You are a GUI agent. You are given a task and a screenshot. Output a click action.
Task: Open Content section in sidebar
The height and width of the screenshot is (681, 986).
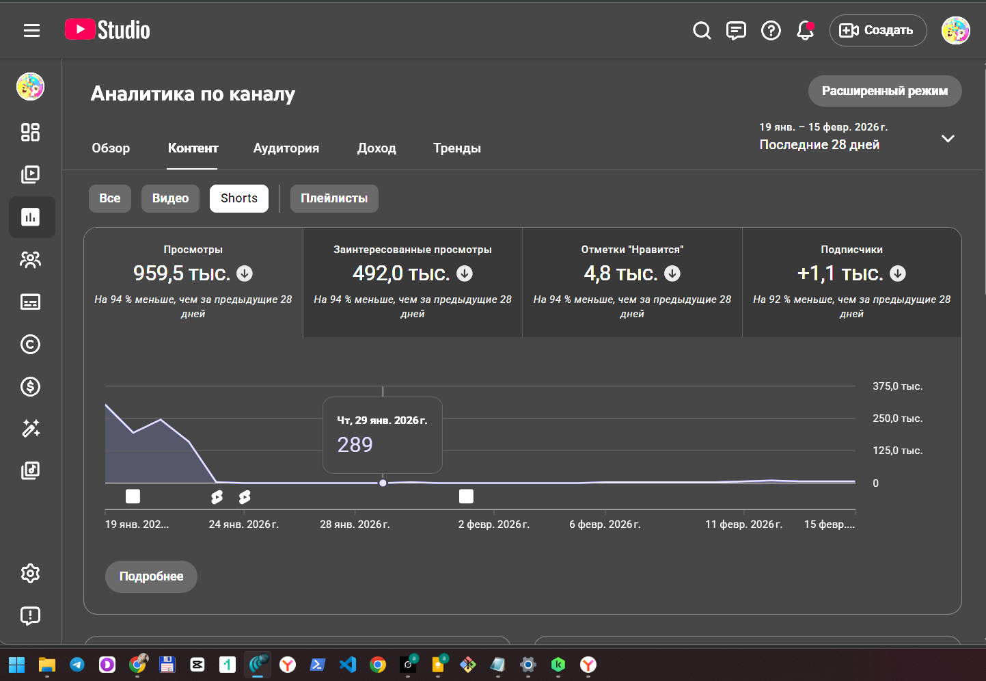pyautogui.click(x=30, y=174)
